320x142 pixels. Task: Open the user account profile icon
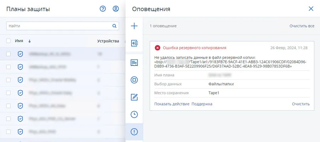(x=116, y=9)
